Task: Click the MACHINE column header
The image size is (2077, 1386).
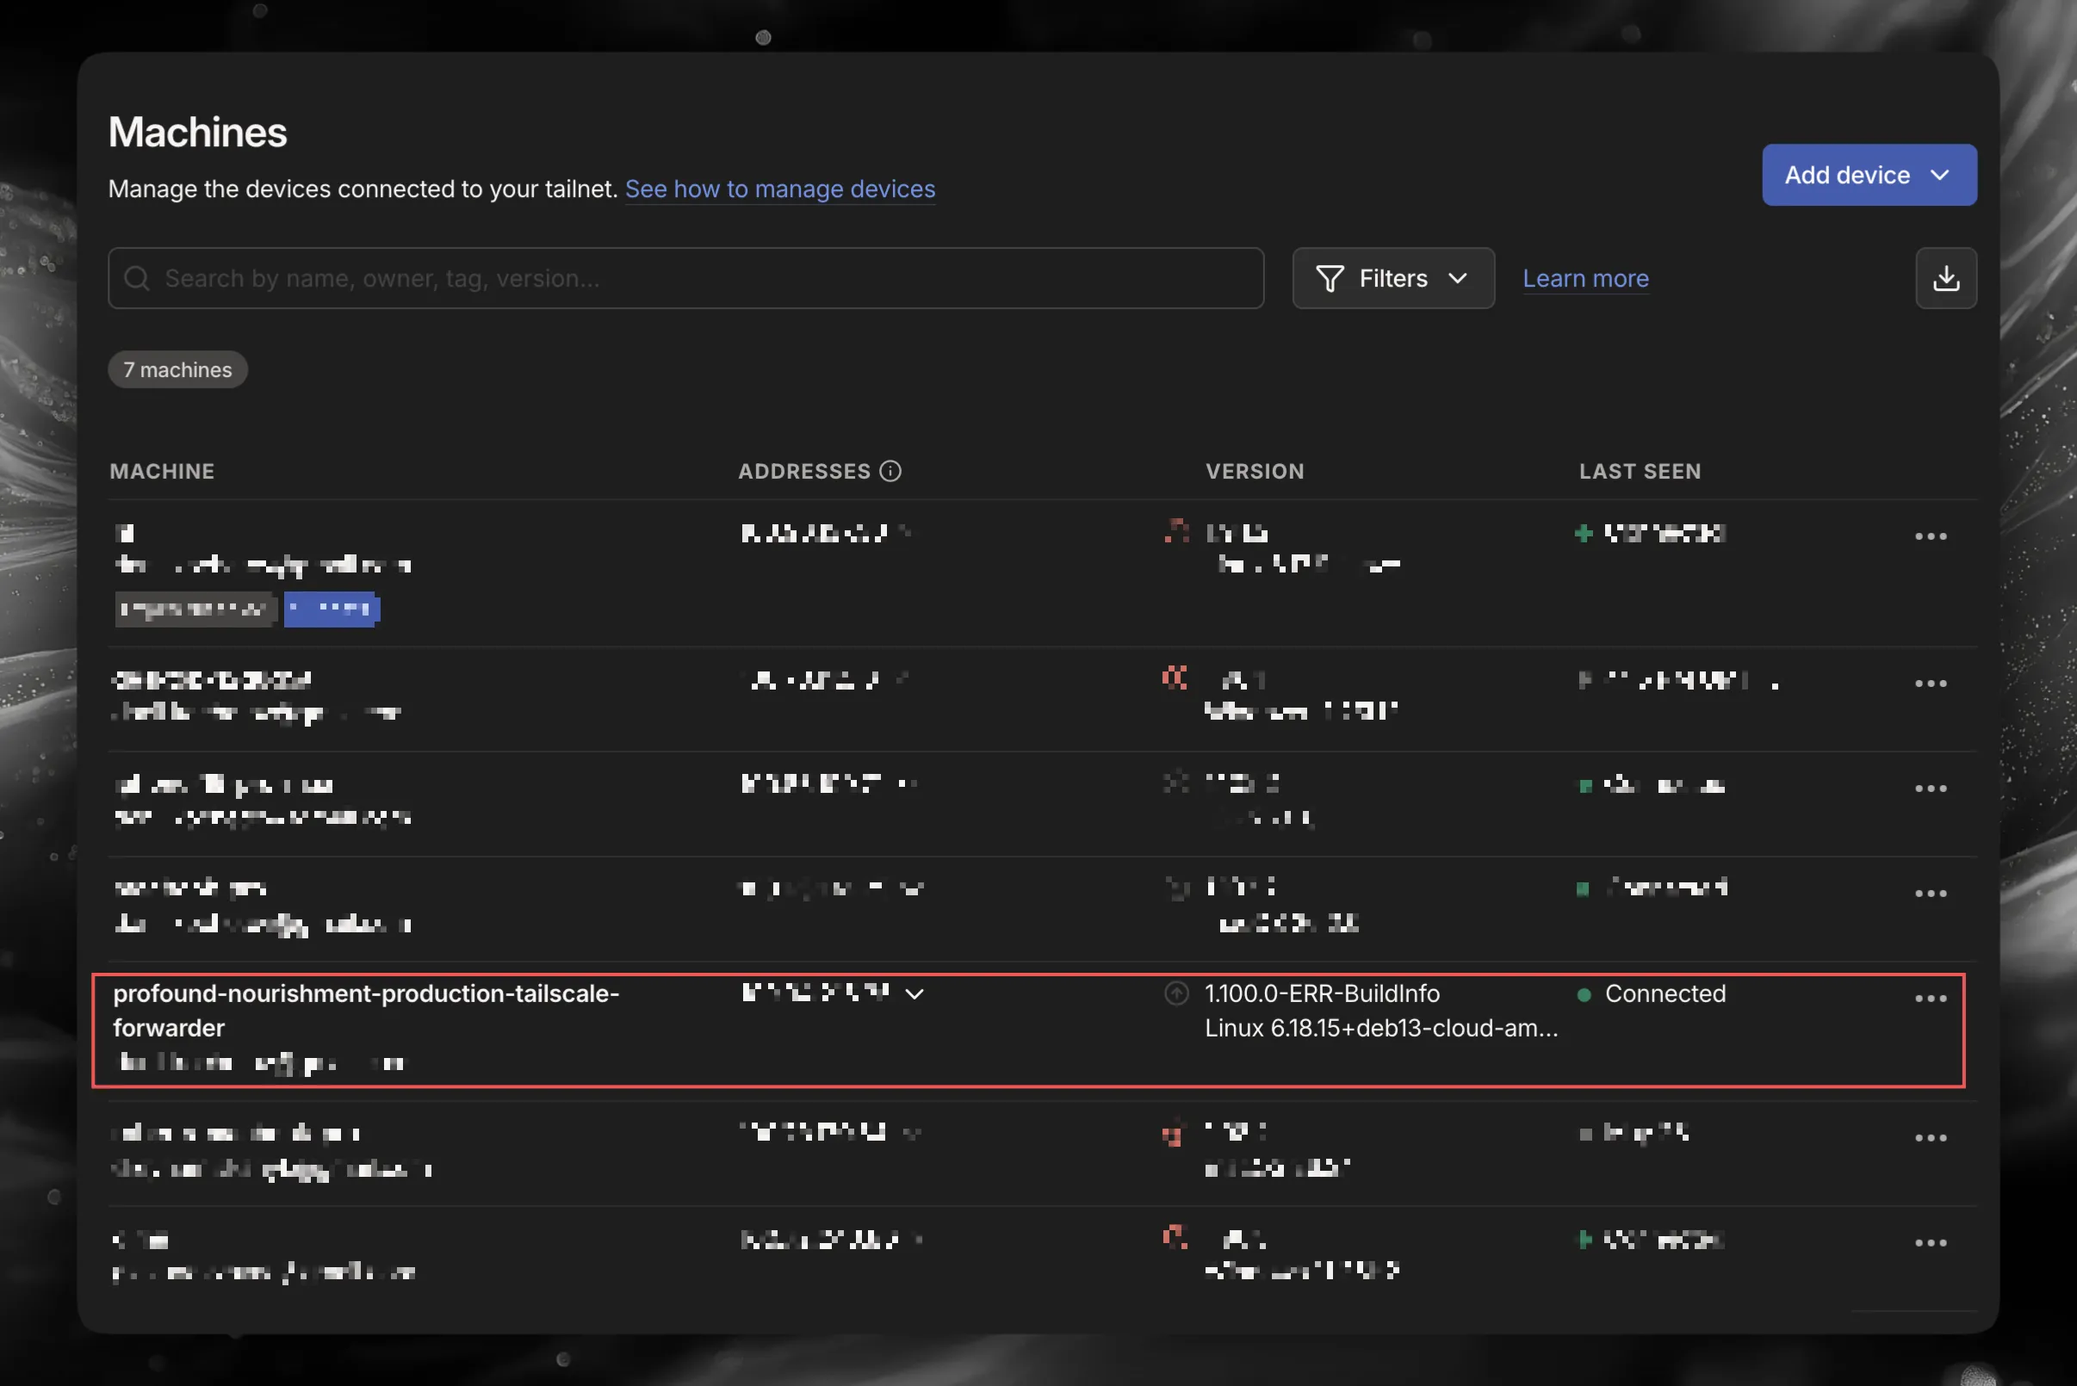Action: pyautogui.click(x=162, y=471)
